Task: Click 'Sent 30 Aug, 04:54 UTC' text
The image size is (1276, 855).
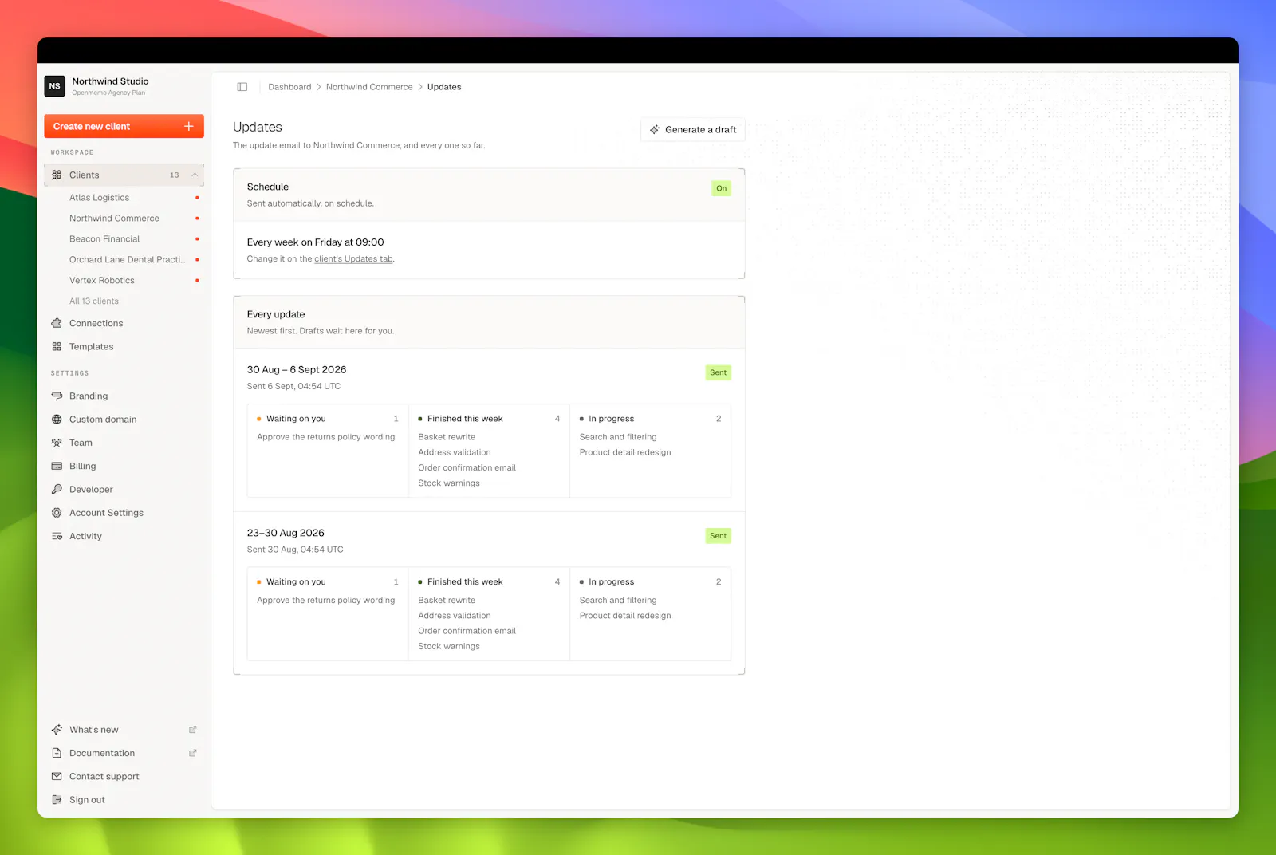Action: coord(295,550)
